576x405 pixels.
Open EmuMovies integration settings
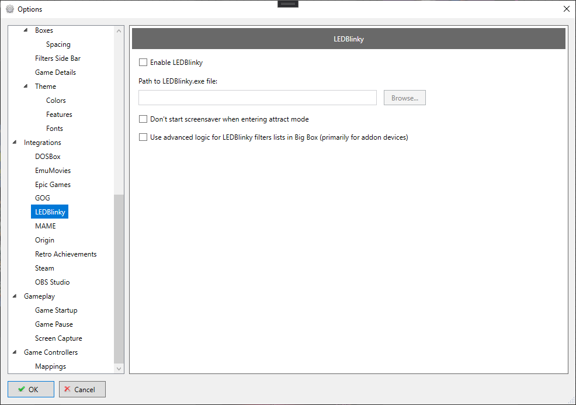pos(53,171)
